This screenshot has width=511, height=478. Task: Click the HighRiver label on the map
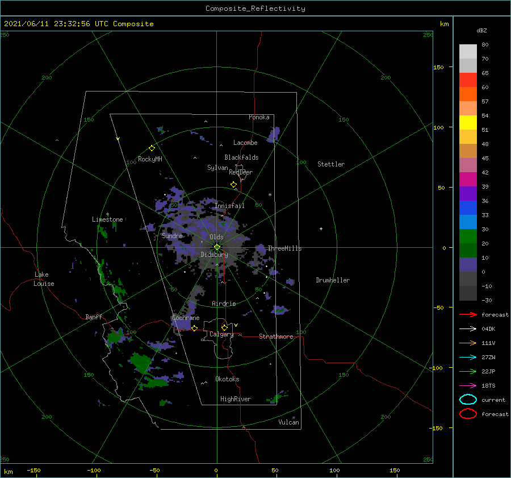[x=236, y=399]
